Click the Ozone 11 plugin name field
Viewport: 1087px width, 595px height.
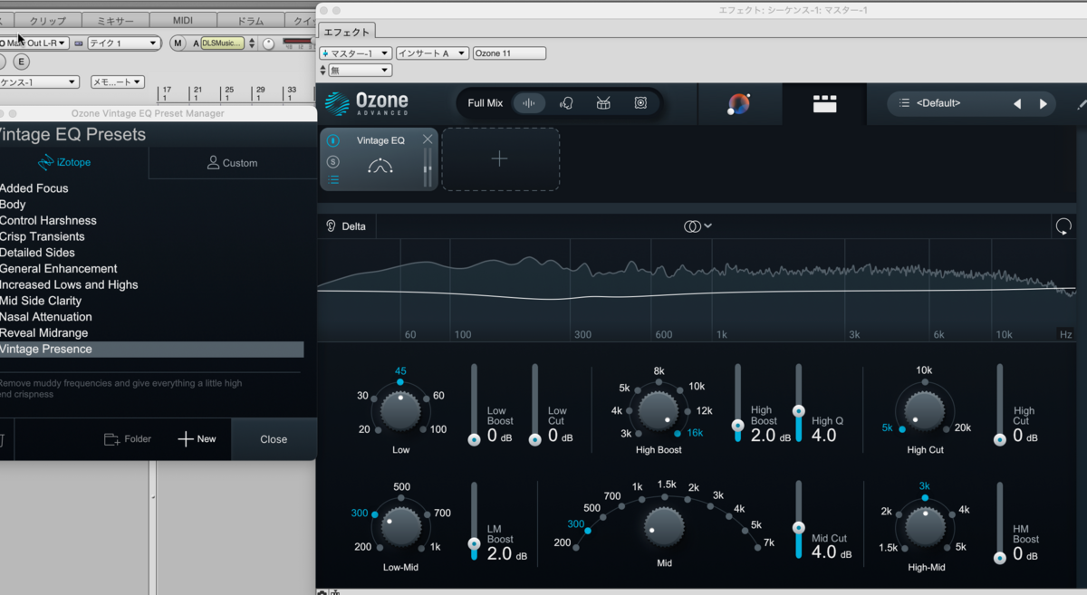(509, 53)
